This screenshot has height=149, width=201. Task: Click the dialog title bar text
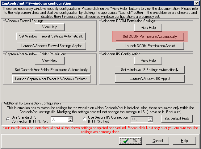[36, 3]
